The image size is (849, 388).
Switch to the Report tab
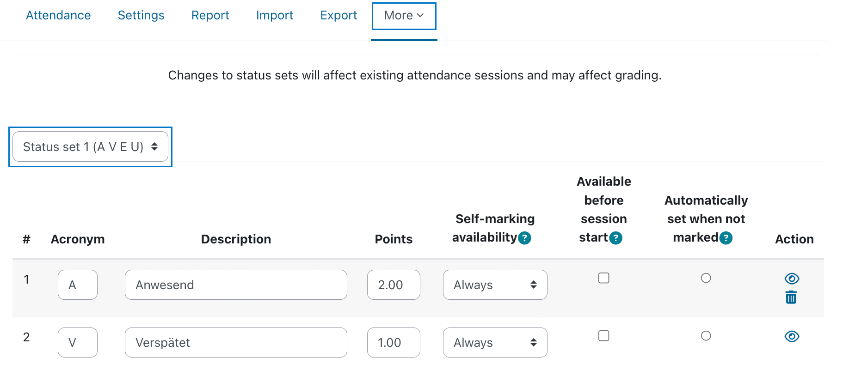[210, 15]
